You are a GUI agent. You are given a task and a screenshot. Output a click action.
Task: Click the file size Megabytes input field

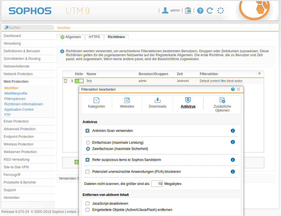tap(157, 184)
